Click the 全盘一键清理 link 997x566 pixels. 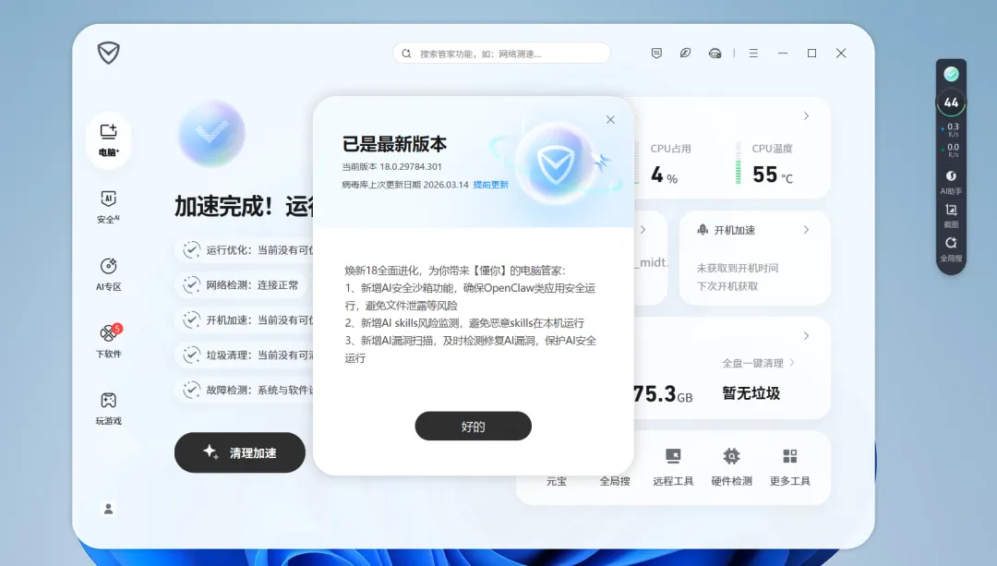pyautogui.click(x=758, y=363)
